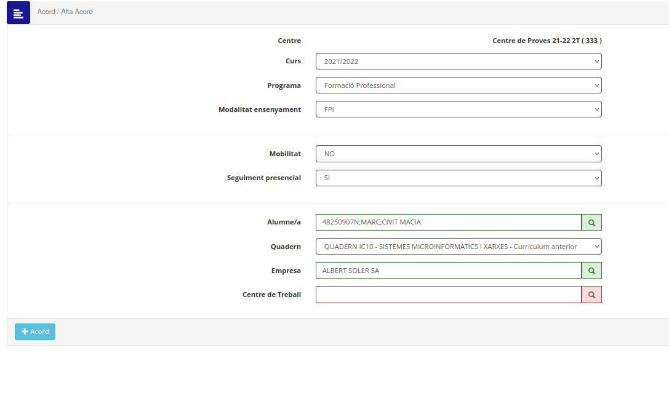
Task: Click the + Acord button
Action: [35, 331]
